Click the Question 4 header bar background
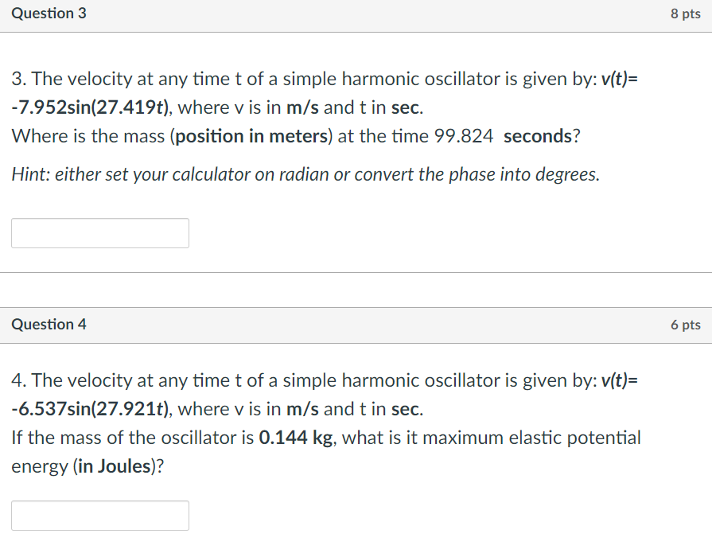The height and width of the screenshot is (553, 712). [x=358, y=324]
